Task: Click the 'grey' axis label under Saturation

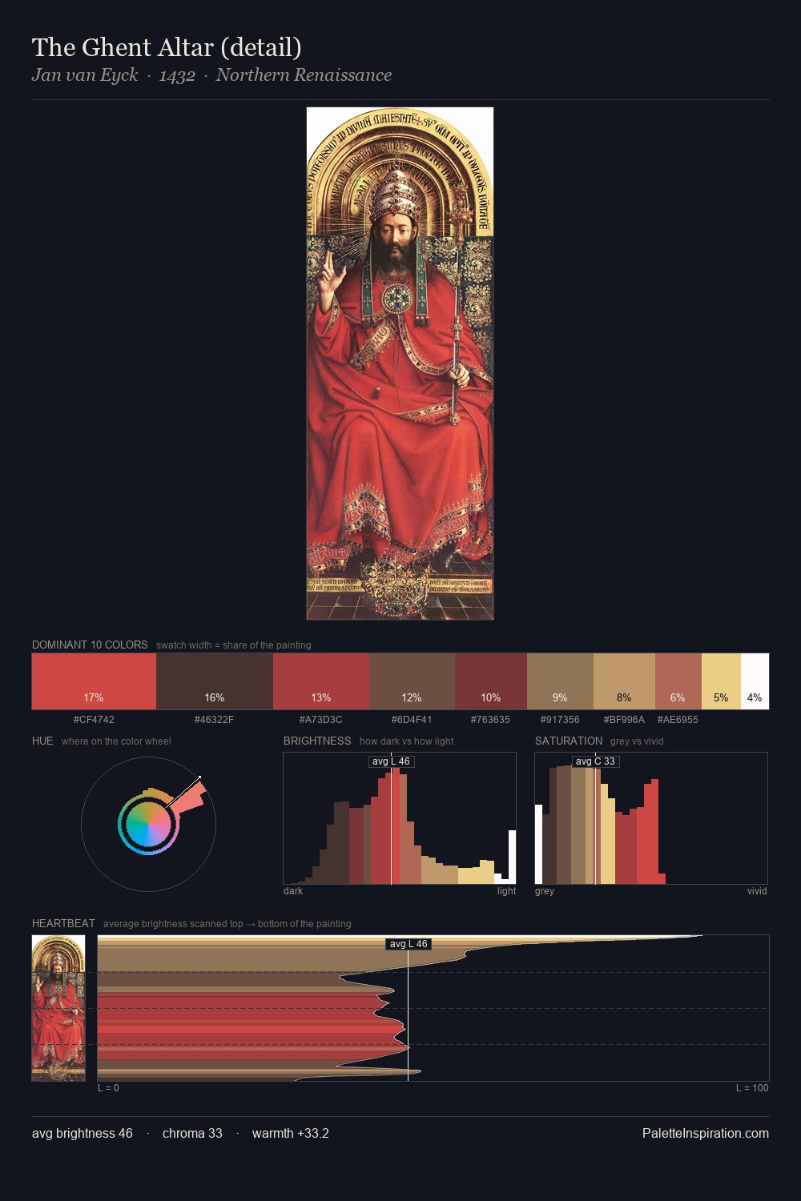Action: pyautogui.click(x=545, y=891)
